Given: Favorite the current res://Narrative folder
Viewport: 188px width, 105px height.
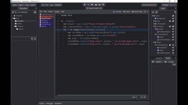Looking at the screenshot, I should 35,12.
